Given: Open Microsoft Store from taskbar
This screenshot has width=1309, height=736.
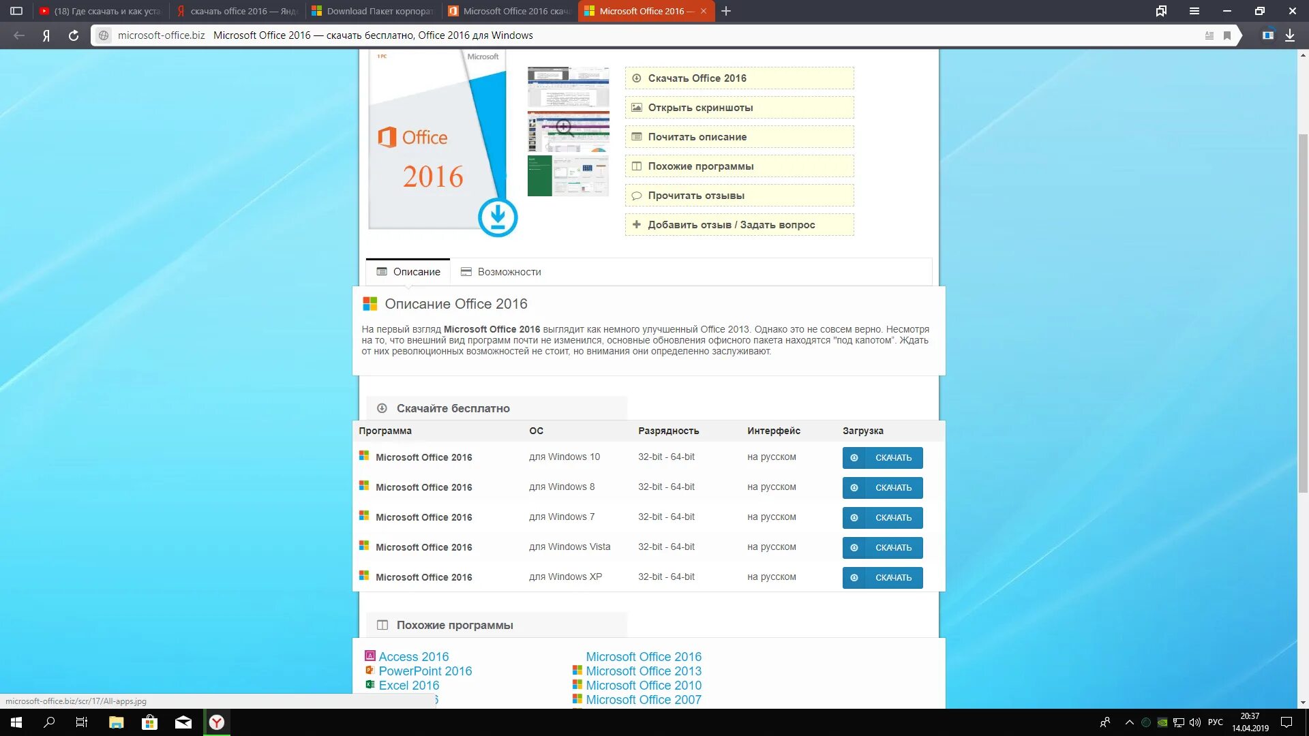Looking at the screenshot, I should click(149, 722).
